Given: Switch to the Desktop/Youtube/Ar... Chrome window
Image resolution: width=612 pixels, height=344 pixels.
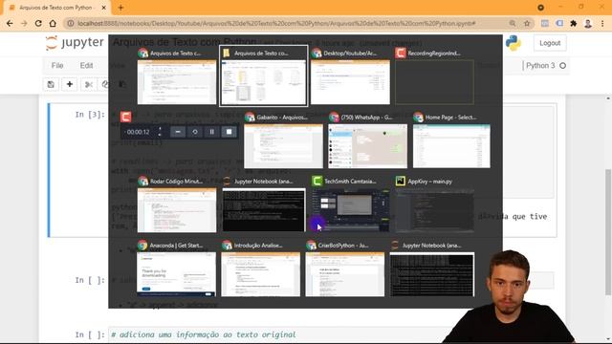Looking at the screenshot, I should [350, 82].
